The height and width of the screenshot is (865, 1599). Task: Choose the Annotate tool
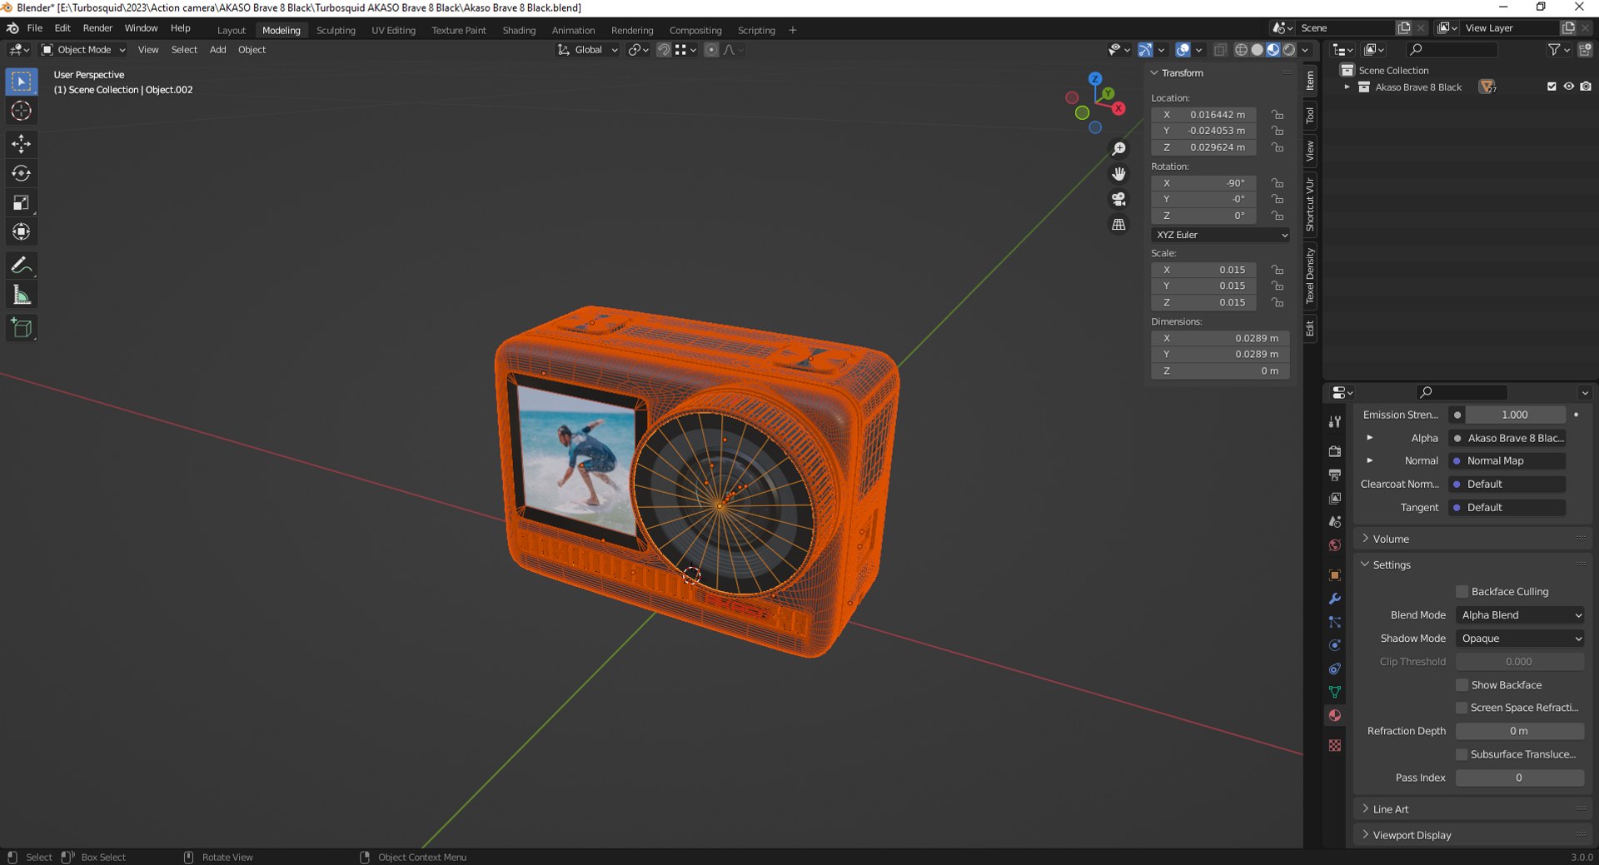pyautogui.click(x=22, y=266)
